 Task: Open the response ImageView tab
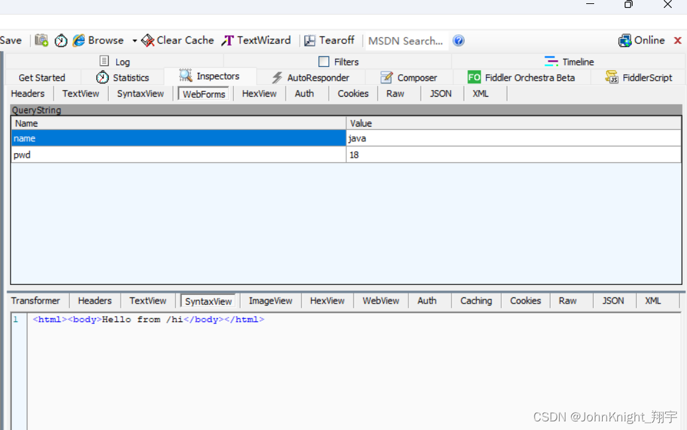(x=271, y=301)
